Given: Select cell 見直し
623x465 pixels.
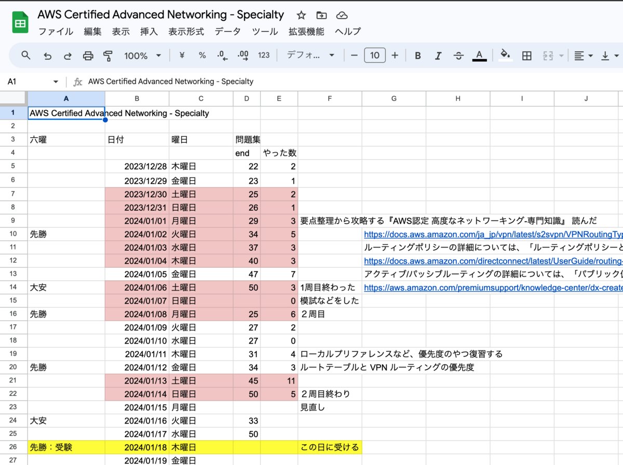Looking at the screenshot, I should [x=330, y=407].
